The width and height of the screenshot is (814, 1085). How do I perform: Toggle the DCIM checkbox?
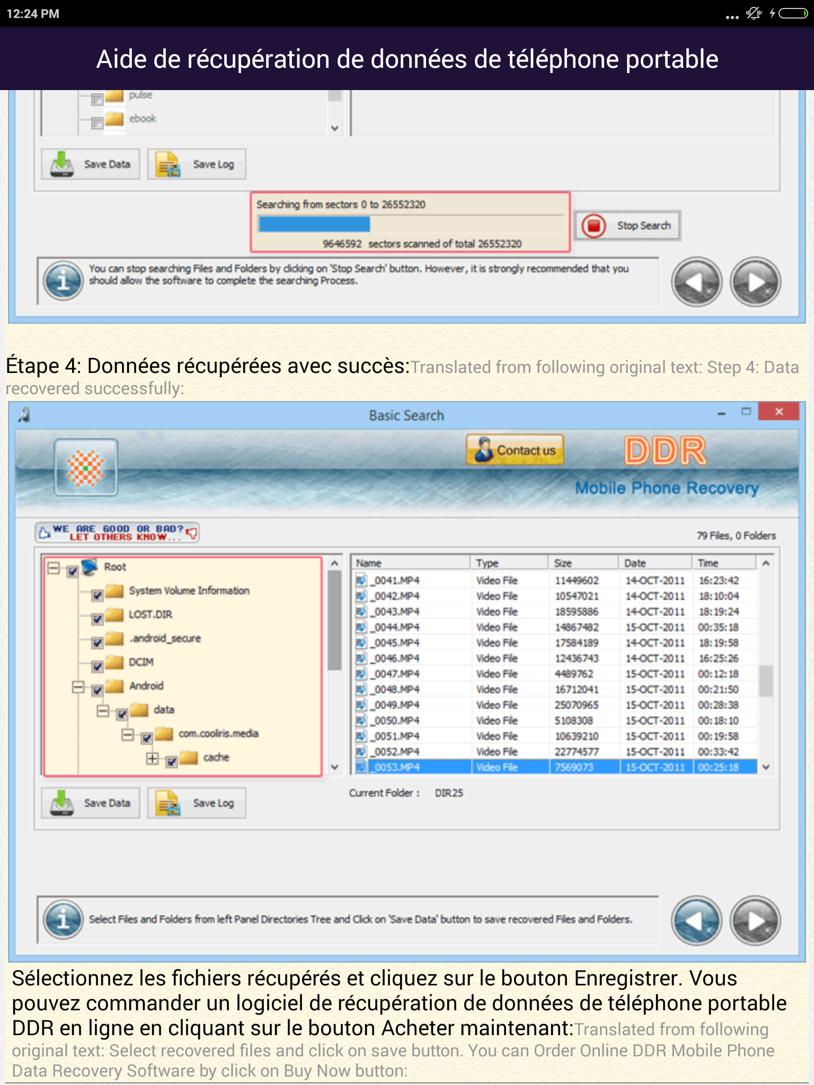pyautogui.click(x=98, y=666)
